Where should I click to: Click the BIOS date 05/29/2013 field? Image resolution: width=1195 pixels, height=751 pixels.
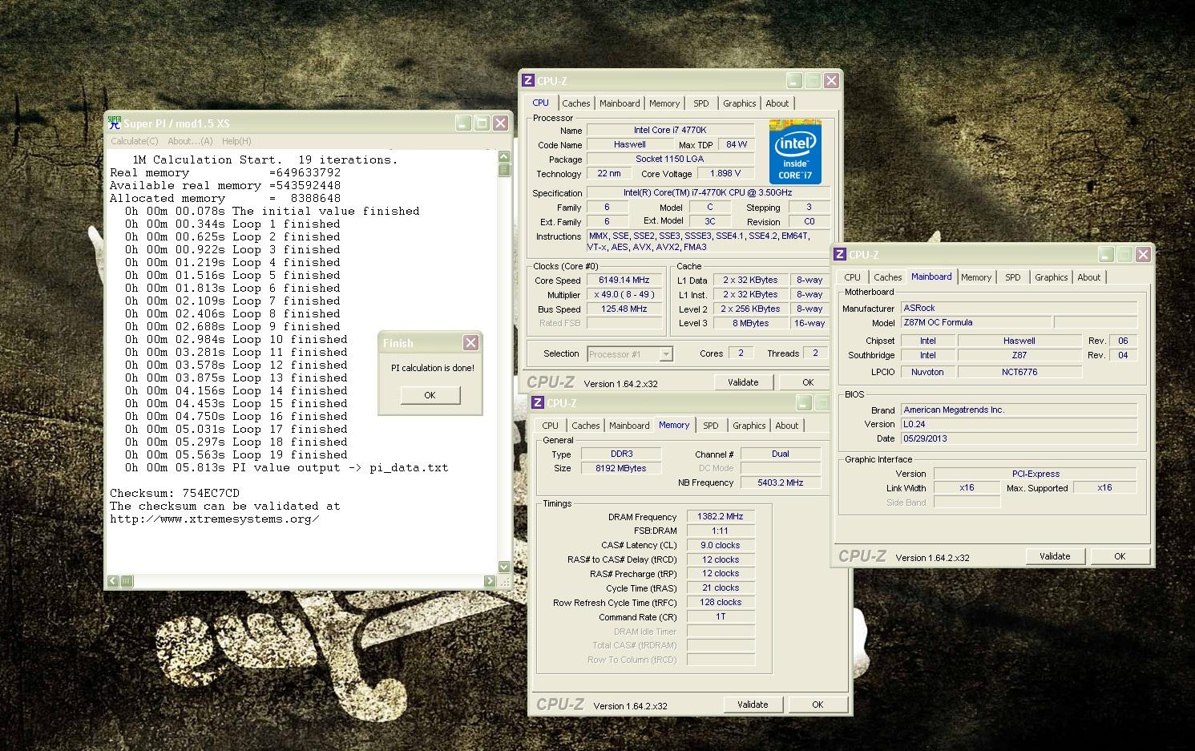point(1019,438)
